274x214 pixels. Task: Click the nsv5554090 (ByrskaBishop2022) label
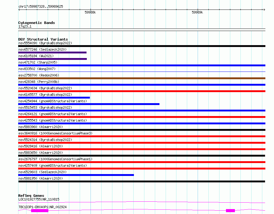(45, 43)
